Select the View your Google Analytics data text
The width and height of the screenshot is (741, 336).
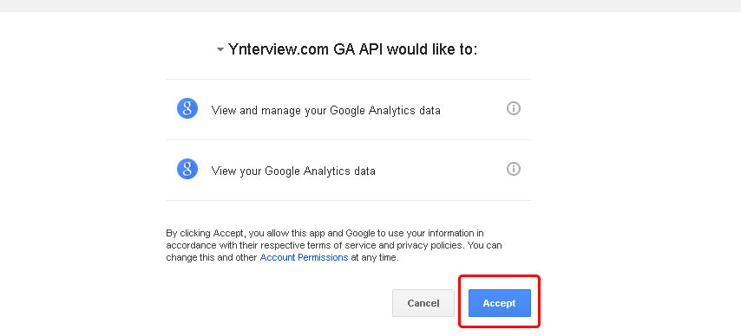tap(293, 171)
